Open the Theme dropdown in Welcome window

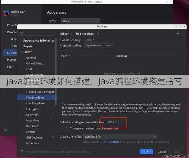80,21
